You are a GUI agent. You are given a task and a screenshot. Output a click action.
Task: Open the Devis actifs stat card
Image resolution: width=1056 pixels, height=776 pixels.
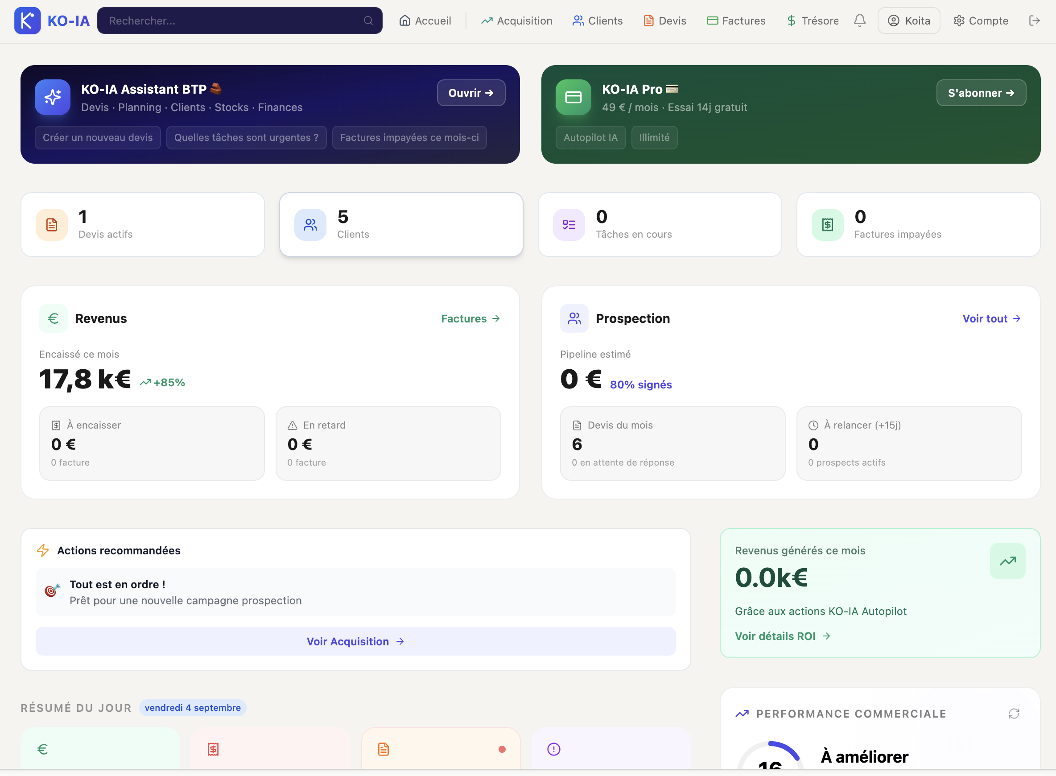[142, 224]
